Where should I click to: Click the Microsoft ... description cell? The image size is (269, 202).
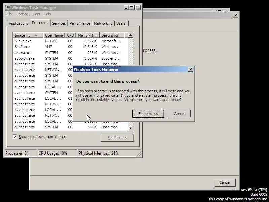(111, 41)
